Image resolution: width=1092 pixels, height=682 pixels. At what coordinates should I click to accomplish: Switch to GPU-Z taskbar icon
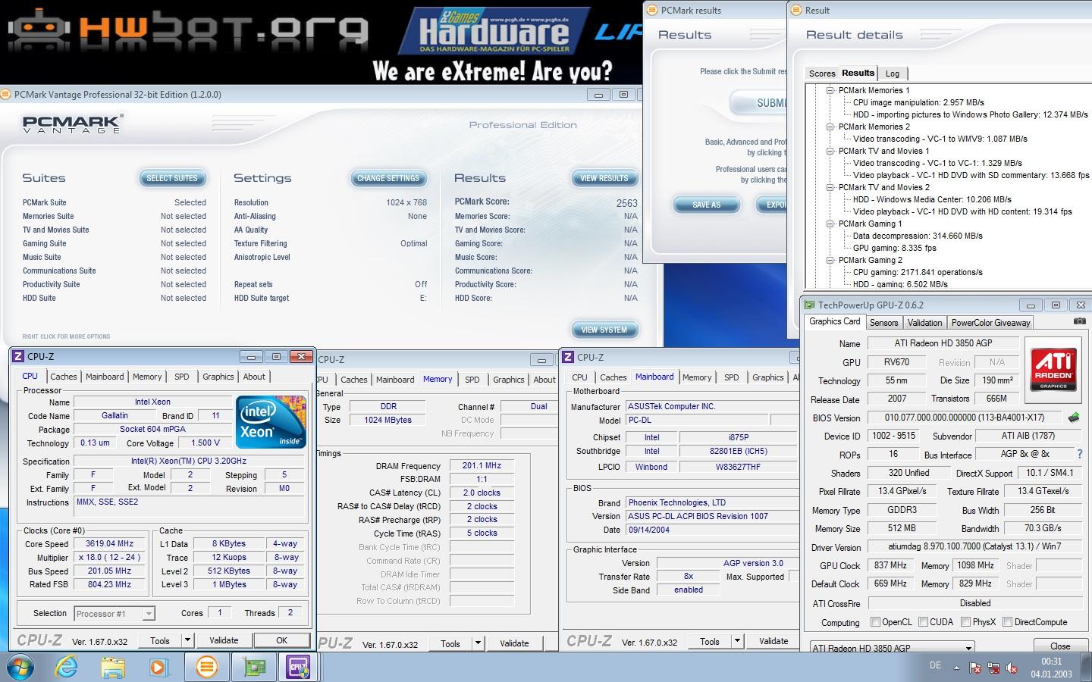(254, 668)
